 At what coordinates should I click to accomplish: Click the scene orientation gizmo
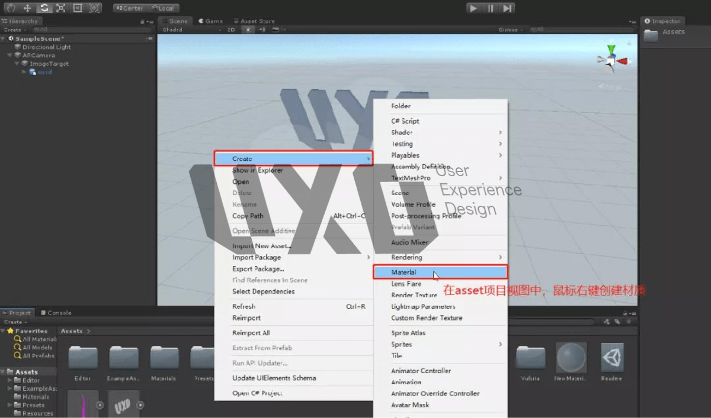click(x=611, y=60)
